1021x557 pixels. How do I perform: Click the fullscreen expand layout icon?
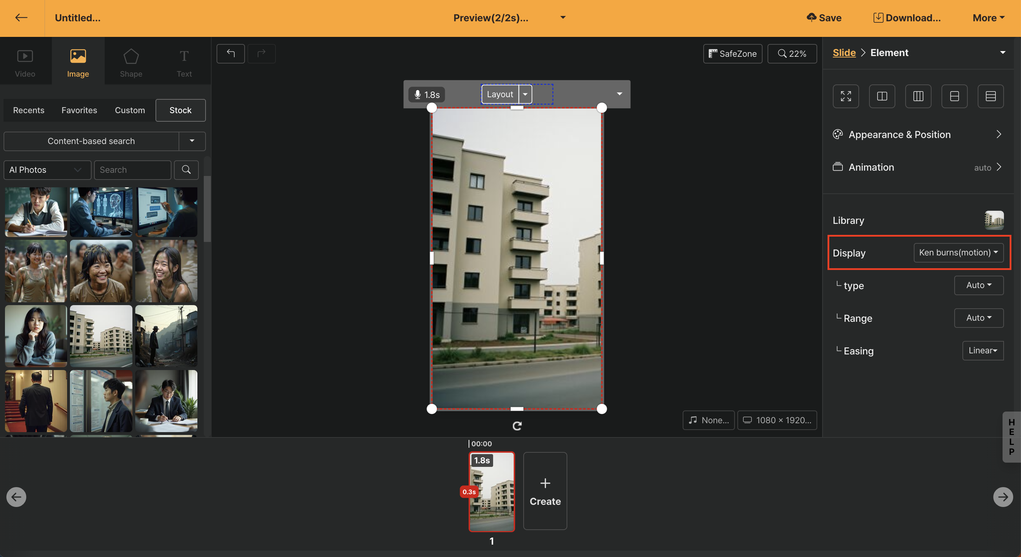[x=845, y=96]
